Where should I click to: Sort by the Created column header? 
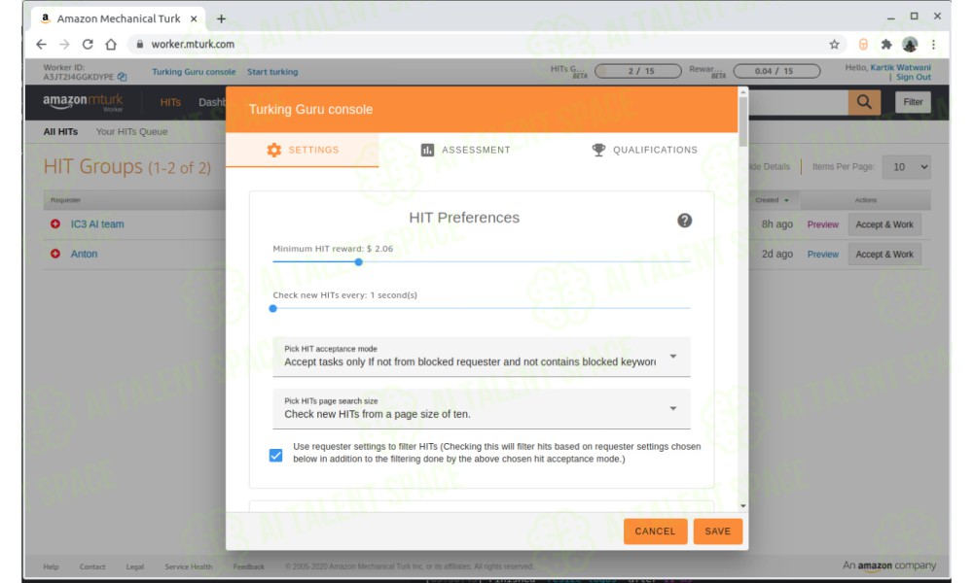pos(772,200)
